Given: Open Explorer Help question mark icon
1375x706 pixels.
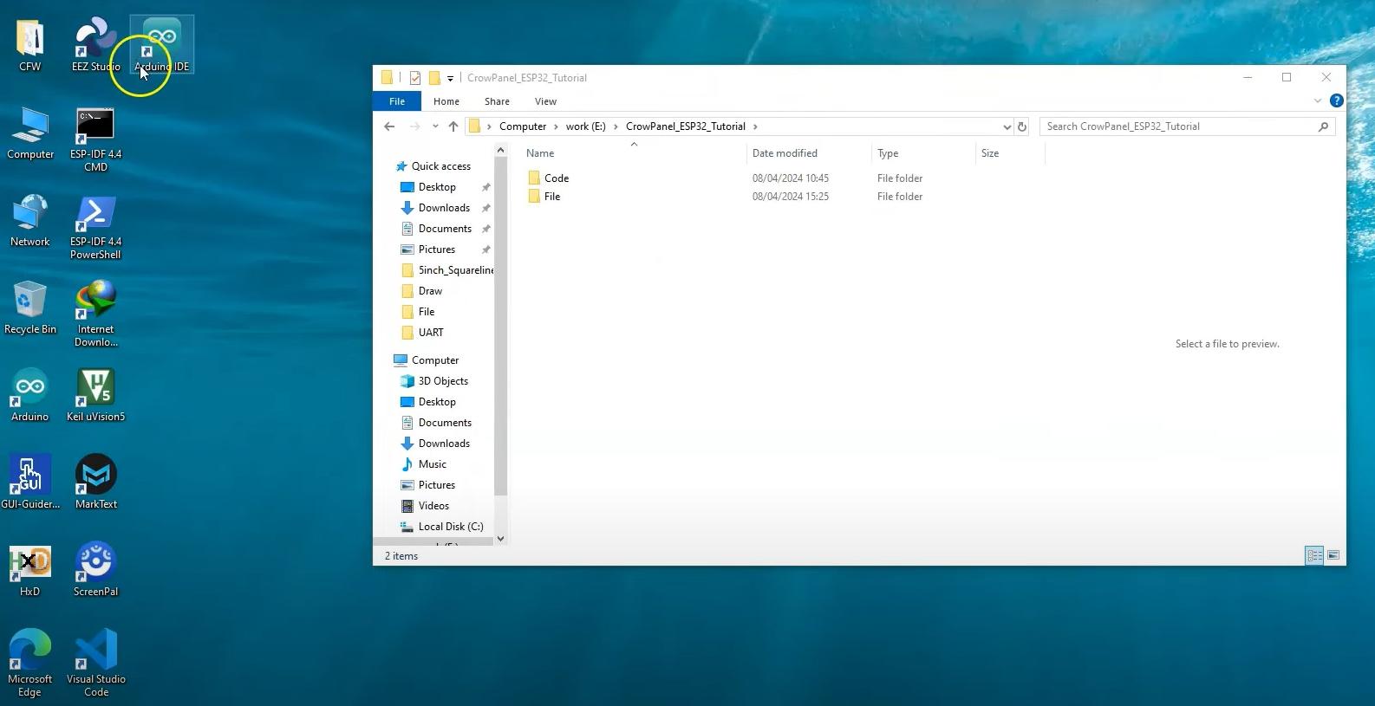Looking at the screenshot, I should point(1337,101).
